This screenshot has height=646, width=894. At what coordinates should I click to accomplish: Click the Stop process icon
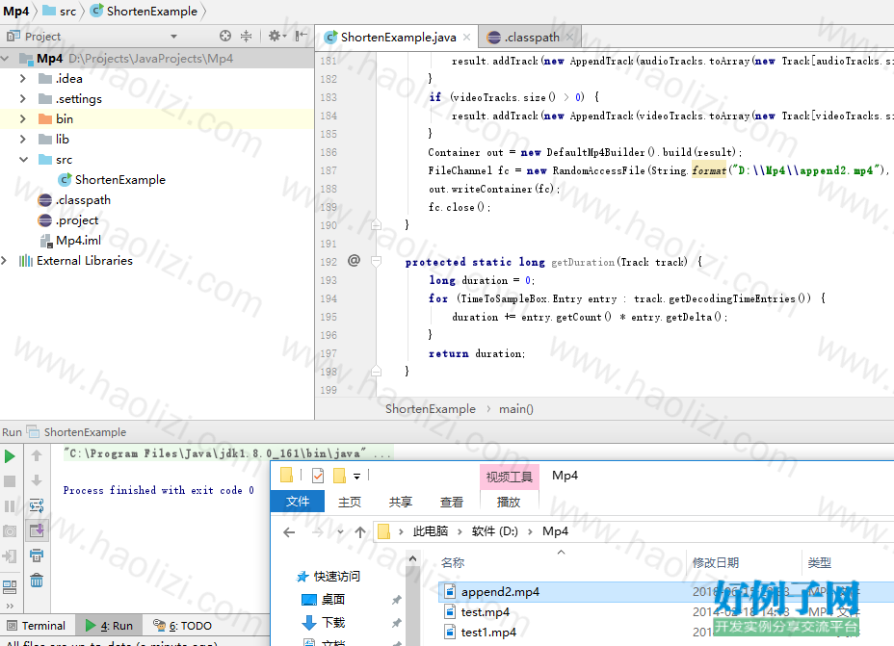(10, 481)
